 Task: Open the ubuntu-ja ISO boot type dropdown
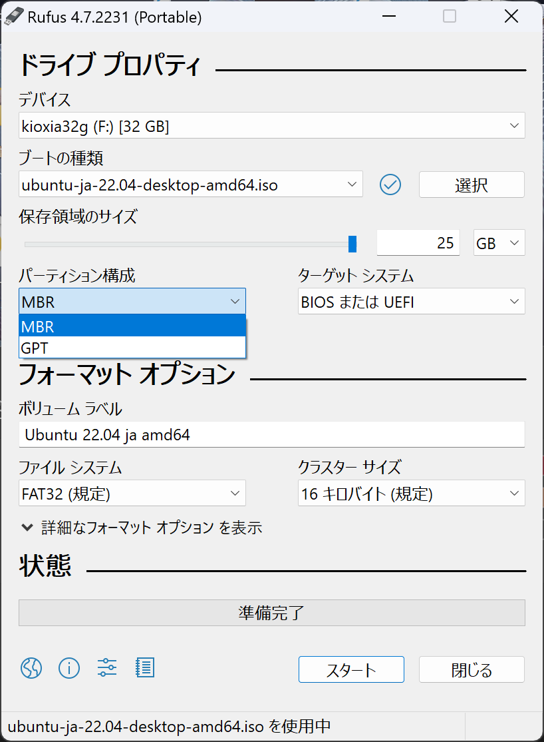(x=191, y=184)
